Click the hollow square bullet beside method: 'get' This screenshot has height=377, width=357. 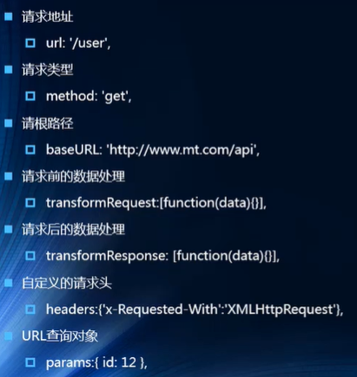click(x=30, y=96)
